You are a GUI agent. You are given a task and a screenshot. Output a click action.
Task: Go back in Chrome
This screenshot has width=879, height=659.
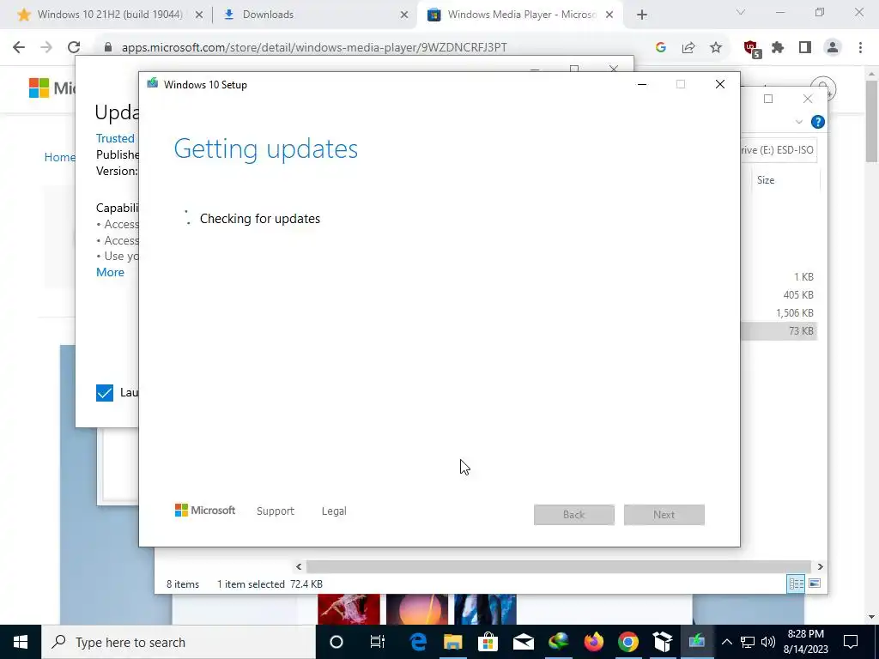19,48
